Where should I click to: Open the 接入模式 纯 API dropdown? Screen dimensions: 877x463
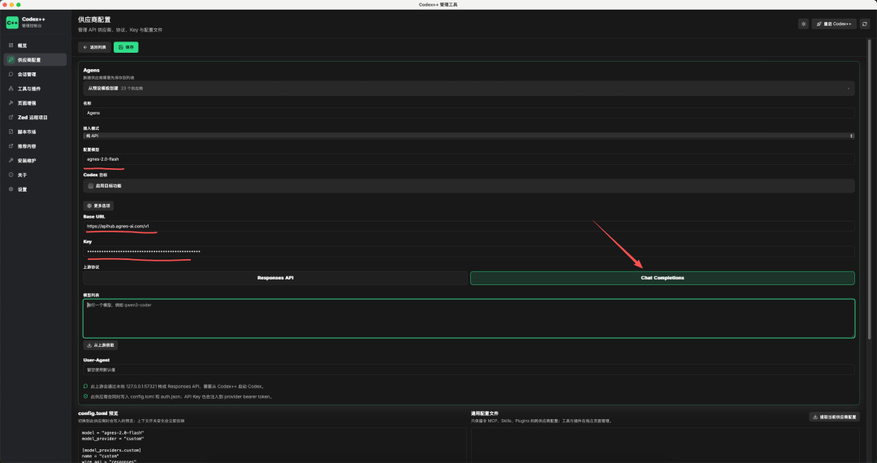pos(469,136)
